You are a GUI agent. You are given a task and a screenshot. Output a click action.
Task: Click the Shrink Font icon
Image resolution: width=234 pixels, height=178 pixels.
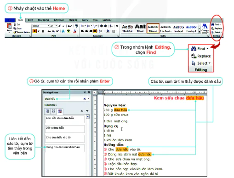click(x=63, y=26)
